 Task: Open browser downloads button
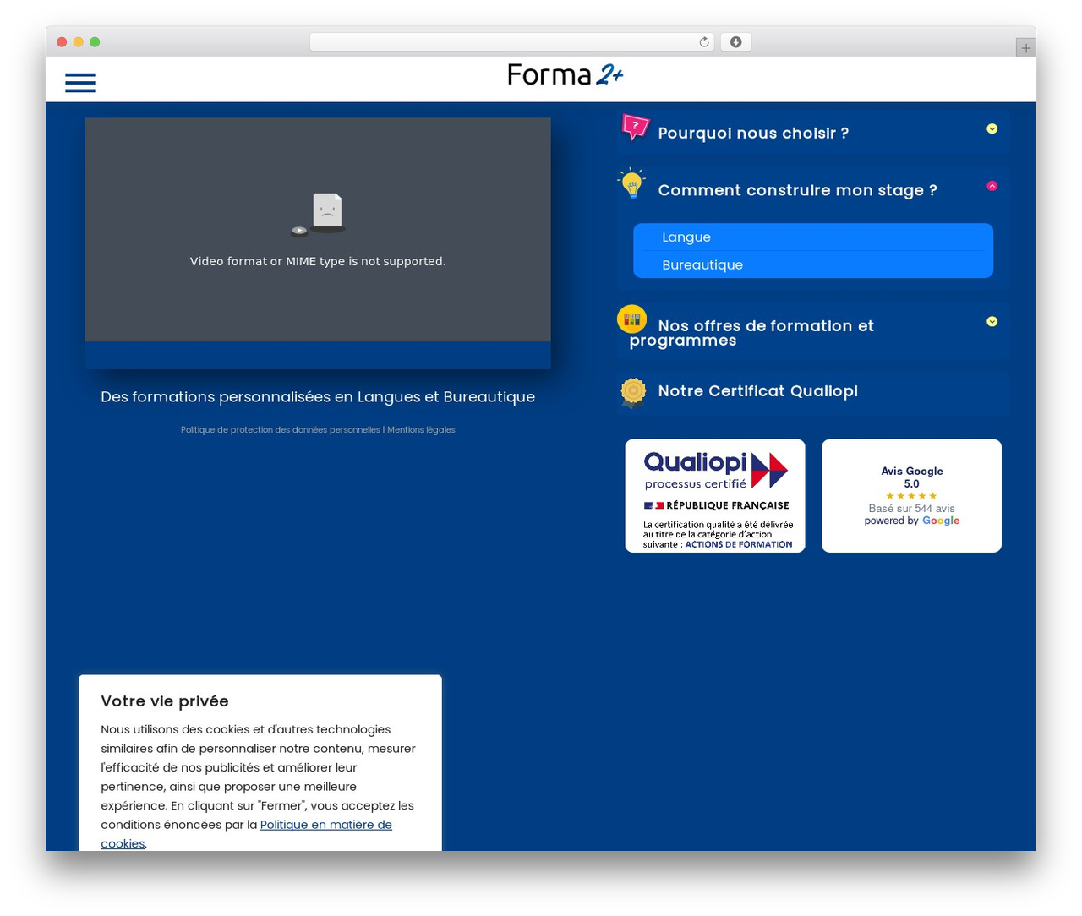pyautogui.click(x=735, y=42)
